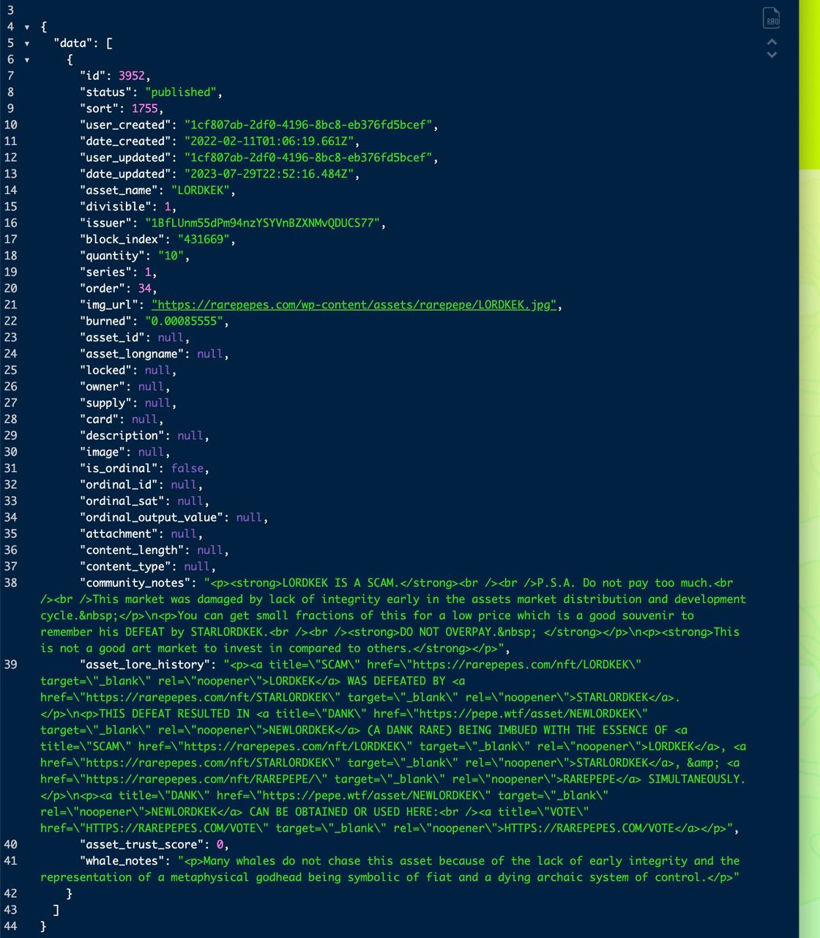This screenshot has width=820, height=938.
Task: Click the "asset_lore_history" key
Action: (x=145, y=665)
